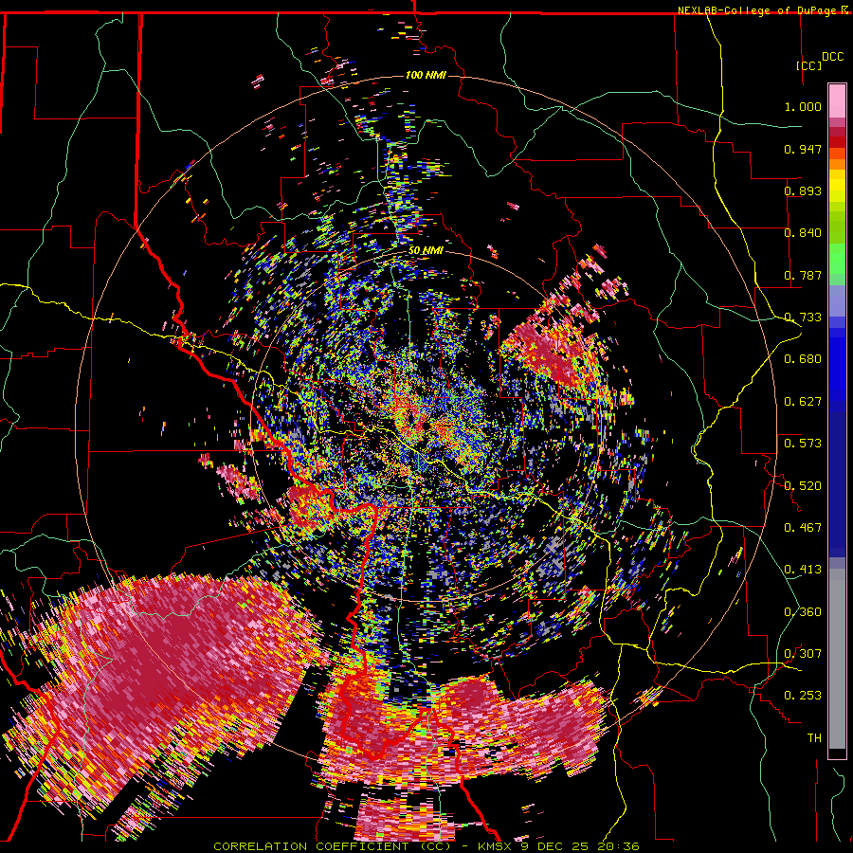Screen dimensions: 853x853
Task: Click the 0.253 value on the color scale
Action: [x=803, y=696]
